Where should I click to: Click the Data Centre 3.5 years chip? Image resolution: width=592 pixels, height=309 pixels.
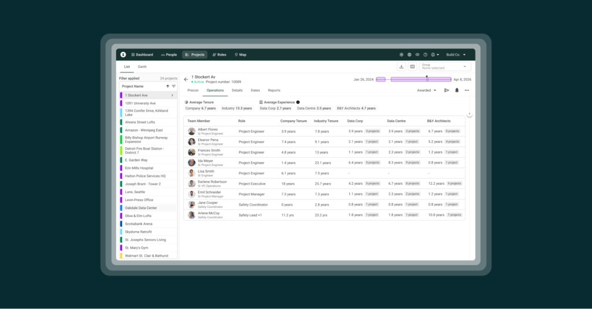pos(314,108)
